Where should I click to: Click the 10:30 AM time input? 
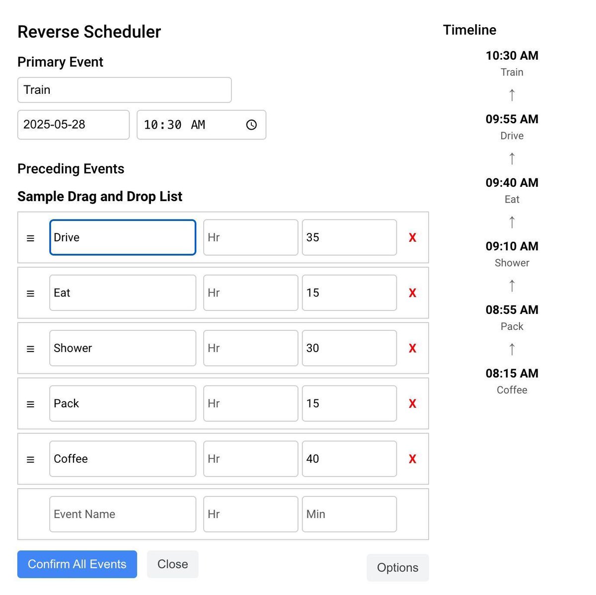coord(202,125)
